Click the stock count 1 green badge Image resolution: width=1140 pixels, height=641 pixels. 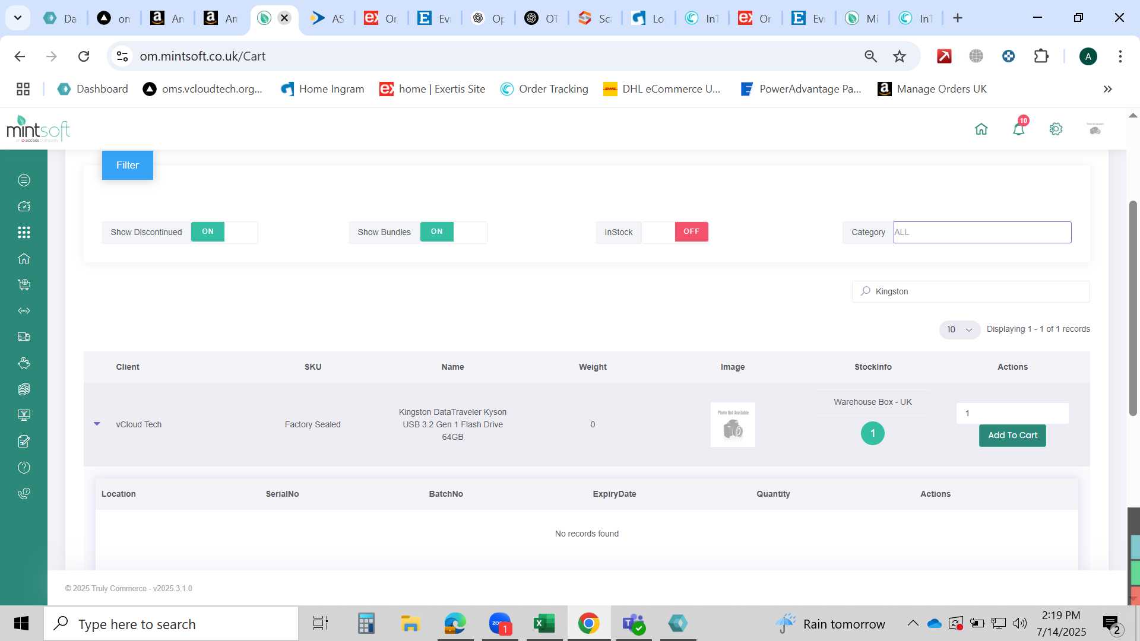[872, 433]
